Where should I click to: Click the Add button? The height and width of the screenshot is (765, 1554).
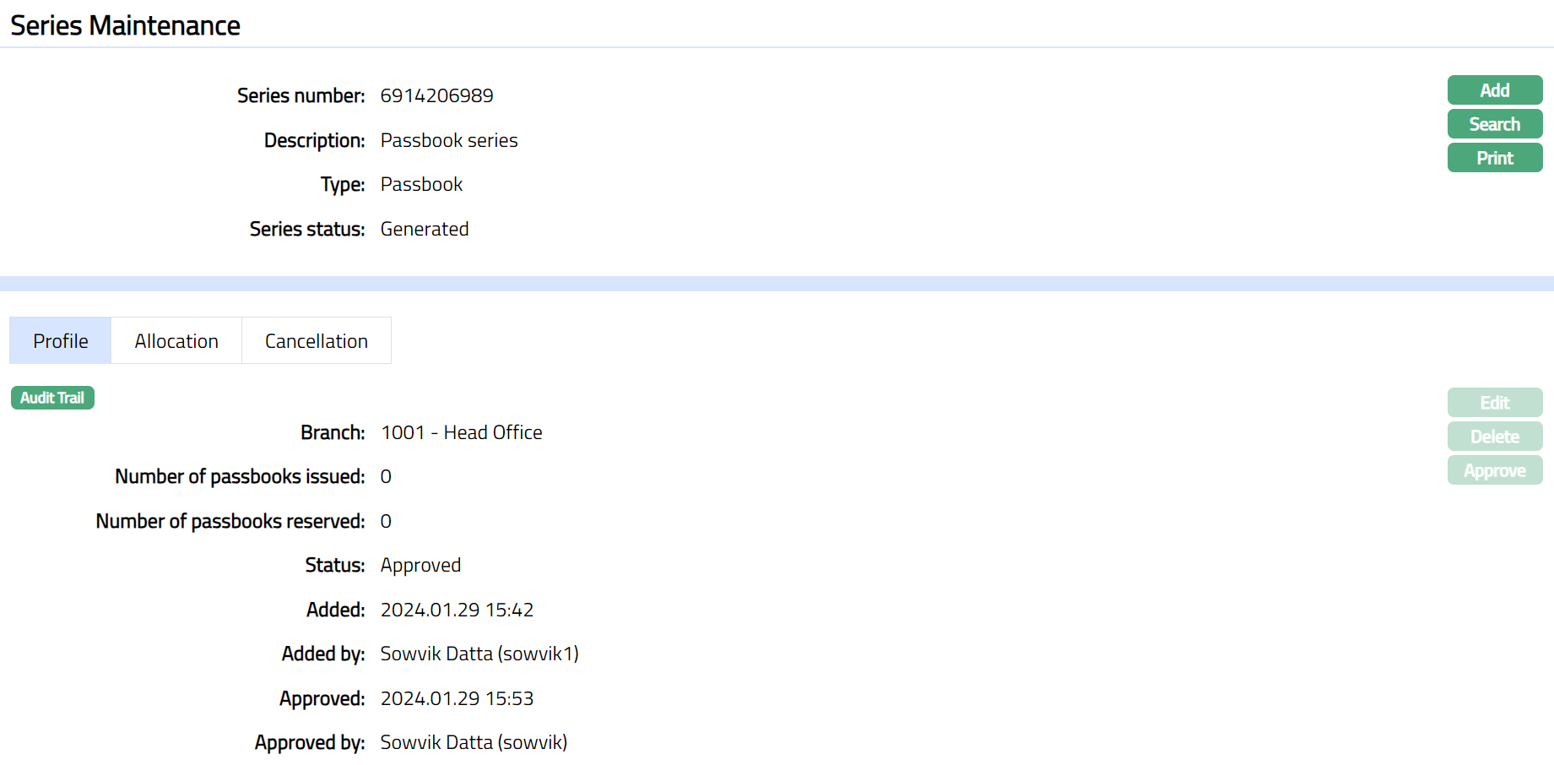click(1494, 90)
